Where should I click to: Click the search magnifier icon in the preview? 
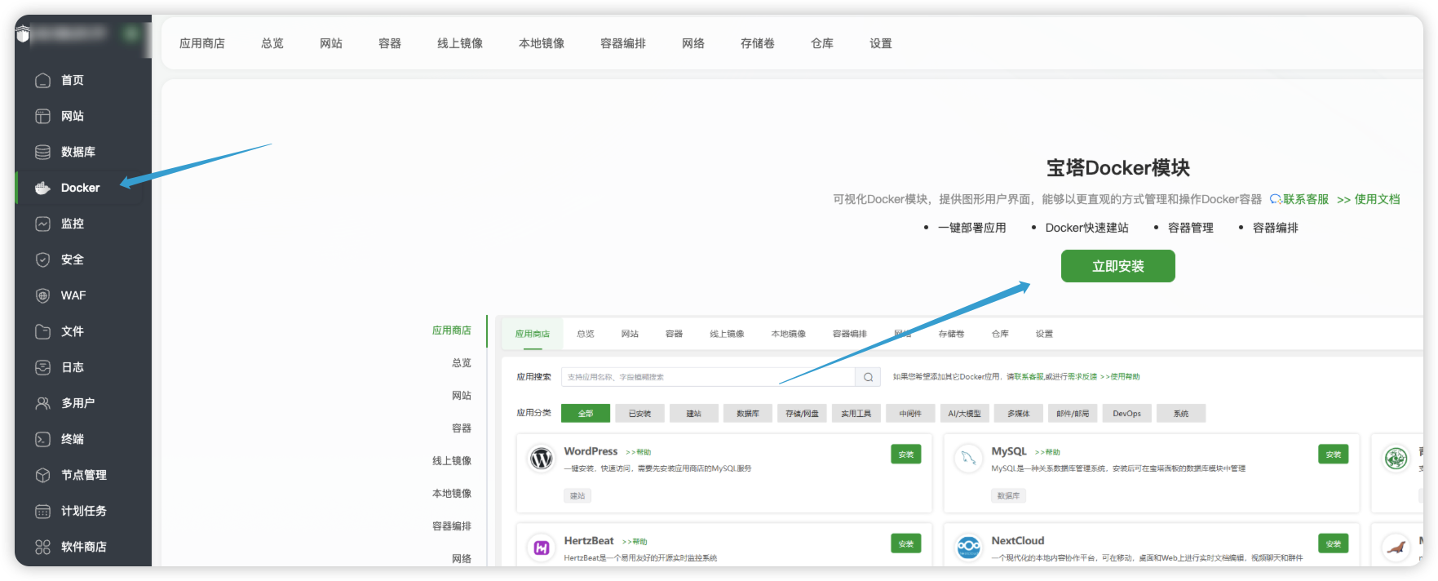coord(868,377)
